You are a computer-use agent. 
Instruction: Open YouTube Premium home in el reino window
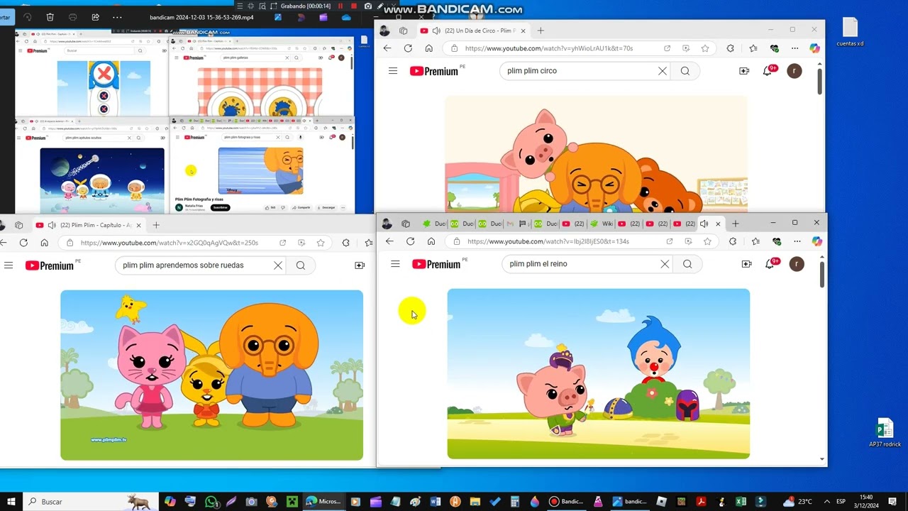pos(437,264)
